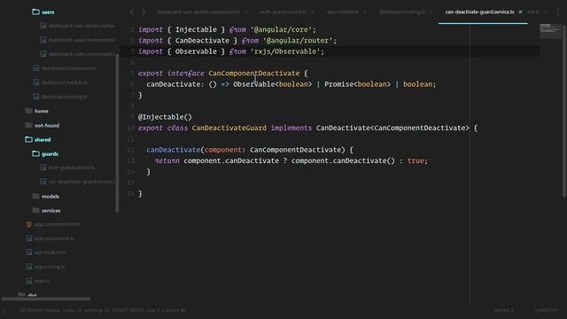This screenshot has width=567, height=319.
Task: Click the HTML file icon beside app.component.html
Action: click(29, 224)
